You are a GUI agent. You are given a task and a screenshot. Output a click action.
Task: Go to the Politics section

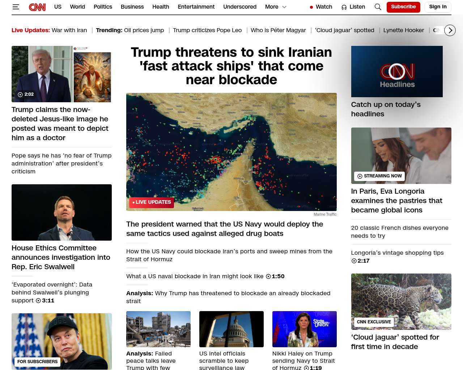pyautogui.click(x=103, y=7)
